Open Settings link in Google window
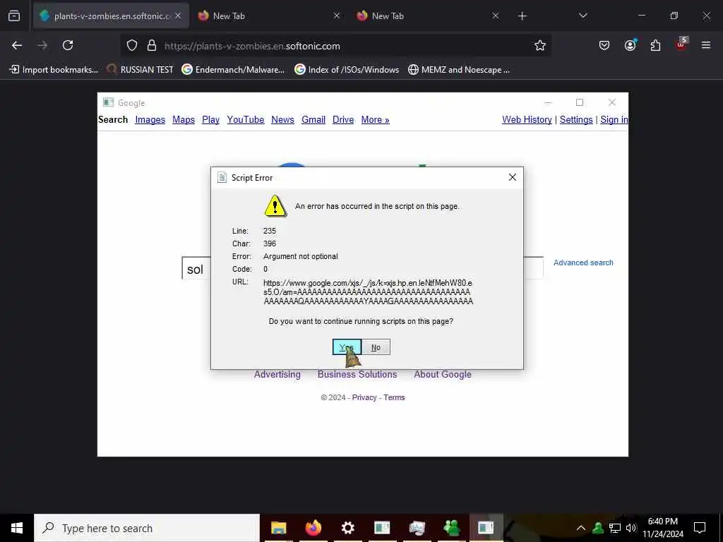This screenshot has width=723, height=542. tap(576, 120)
